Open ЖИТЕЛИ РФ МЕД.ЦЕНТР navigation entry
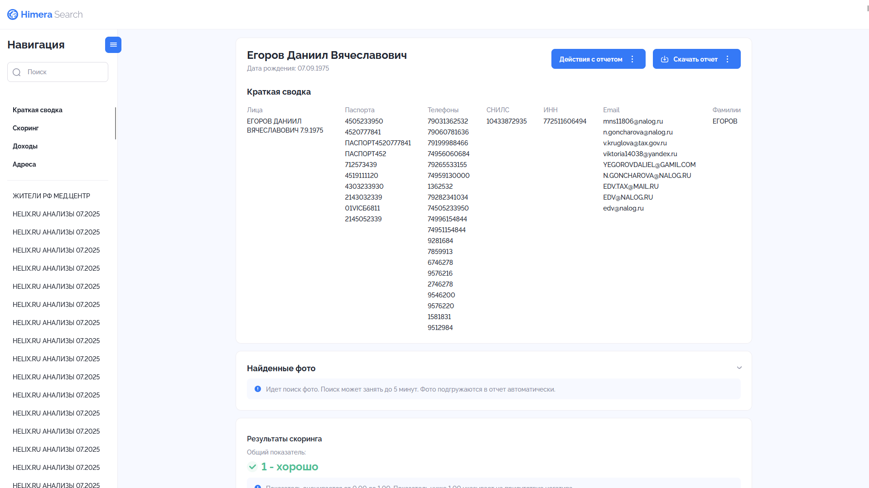The width and height of the screenshot is (869, 488). pos(52,196)
